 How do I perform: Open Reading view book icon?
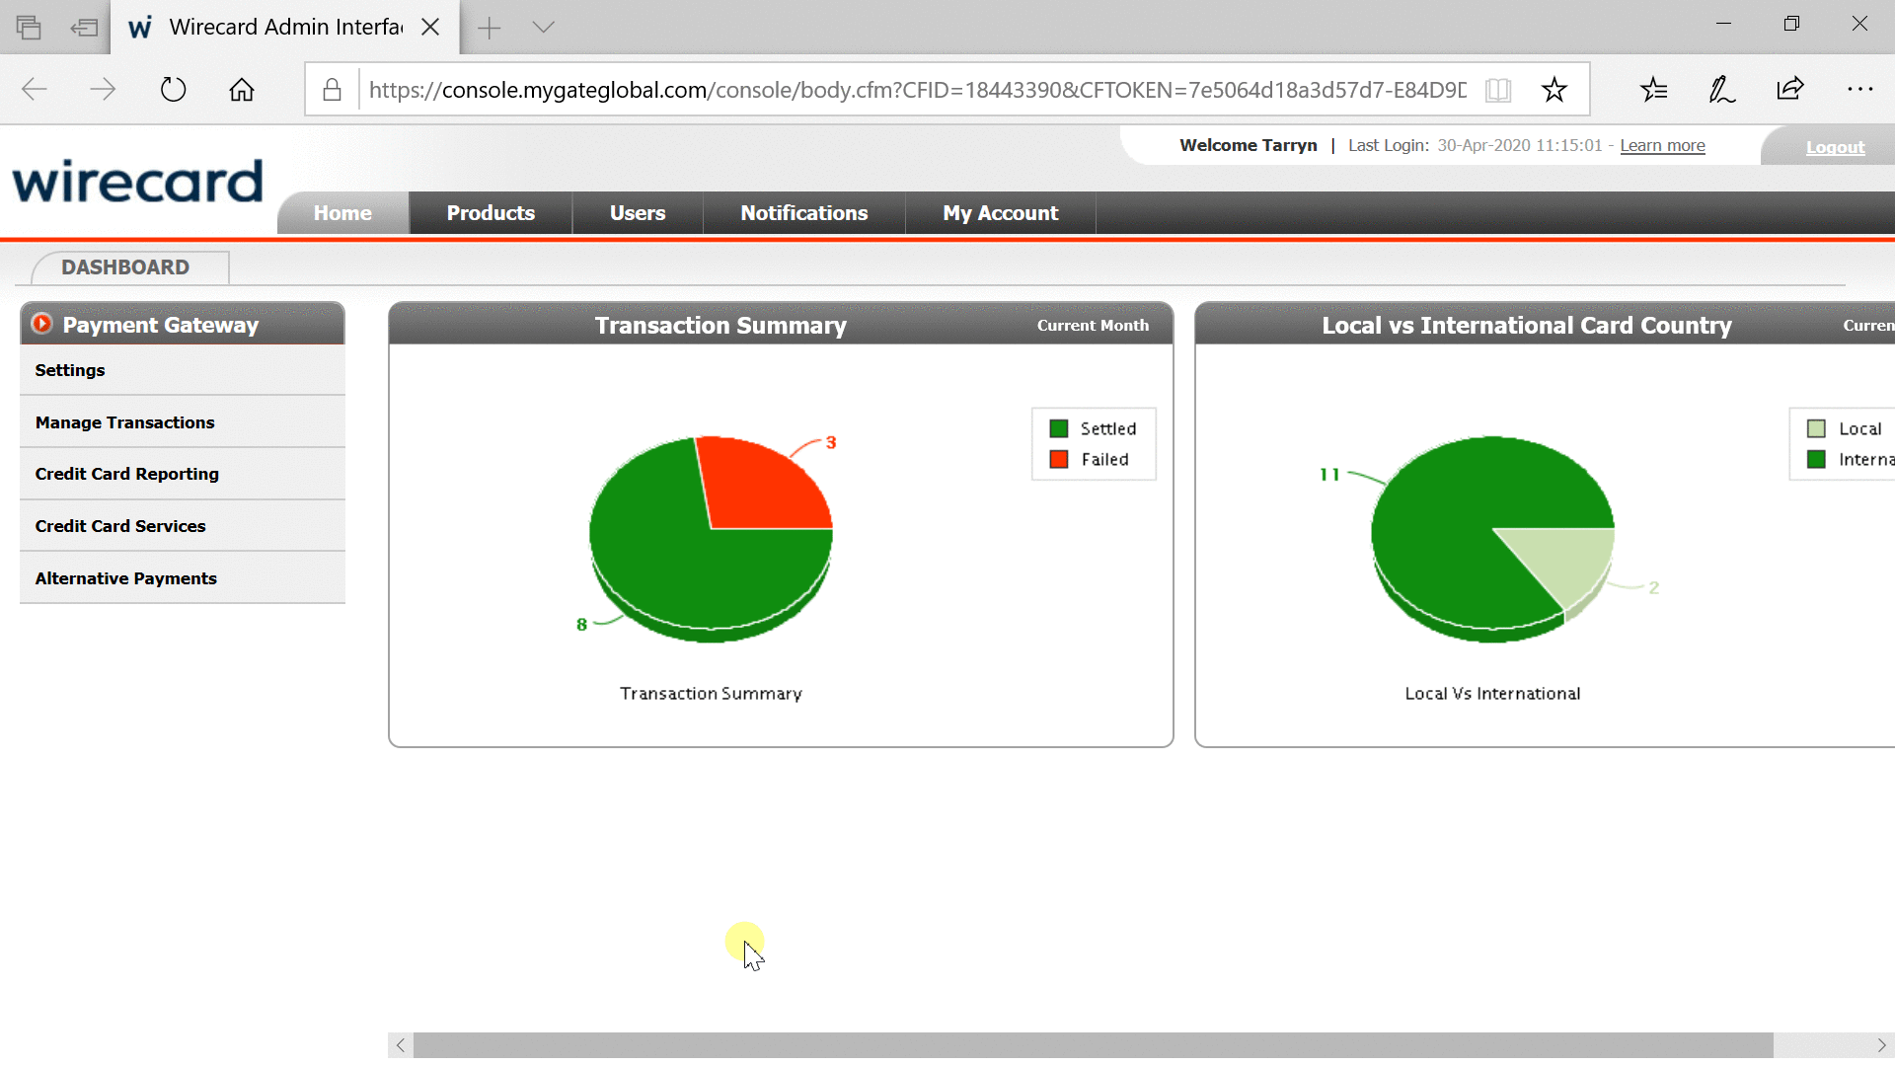point(1498,90)
